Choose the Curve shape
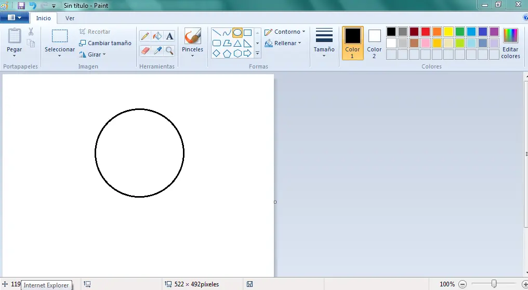 pyautogui.click(x=227, y=33)
